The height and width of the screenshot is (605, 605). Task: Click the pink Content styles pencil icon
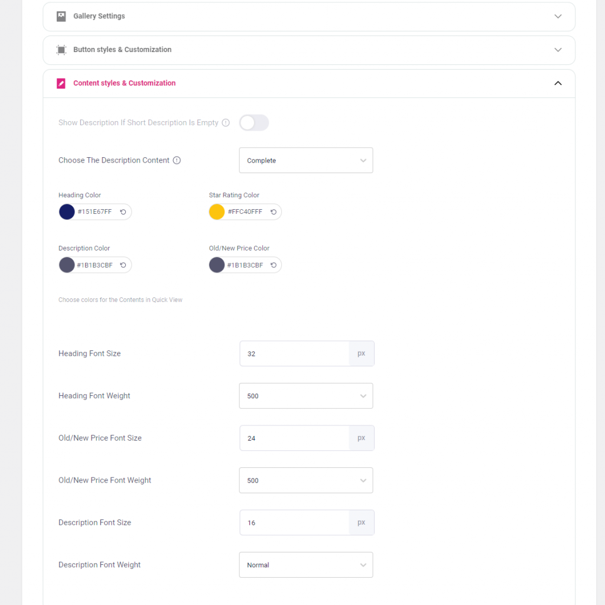click(x=61, y=83)
